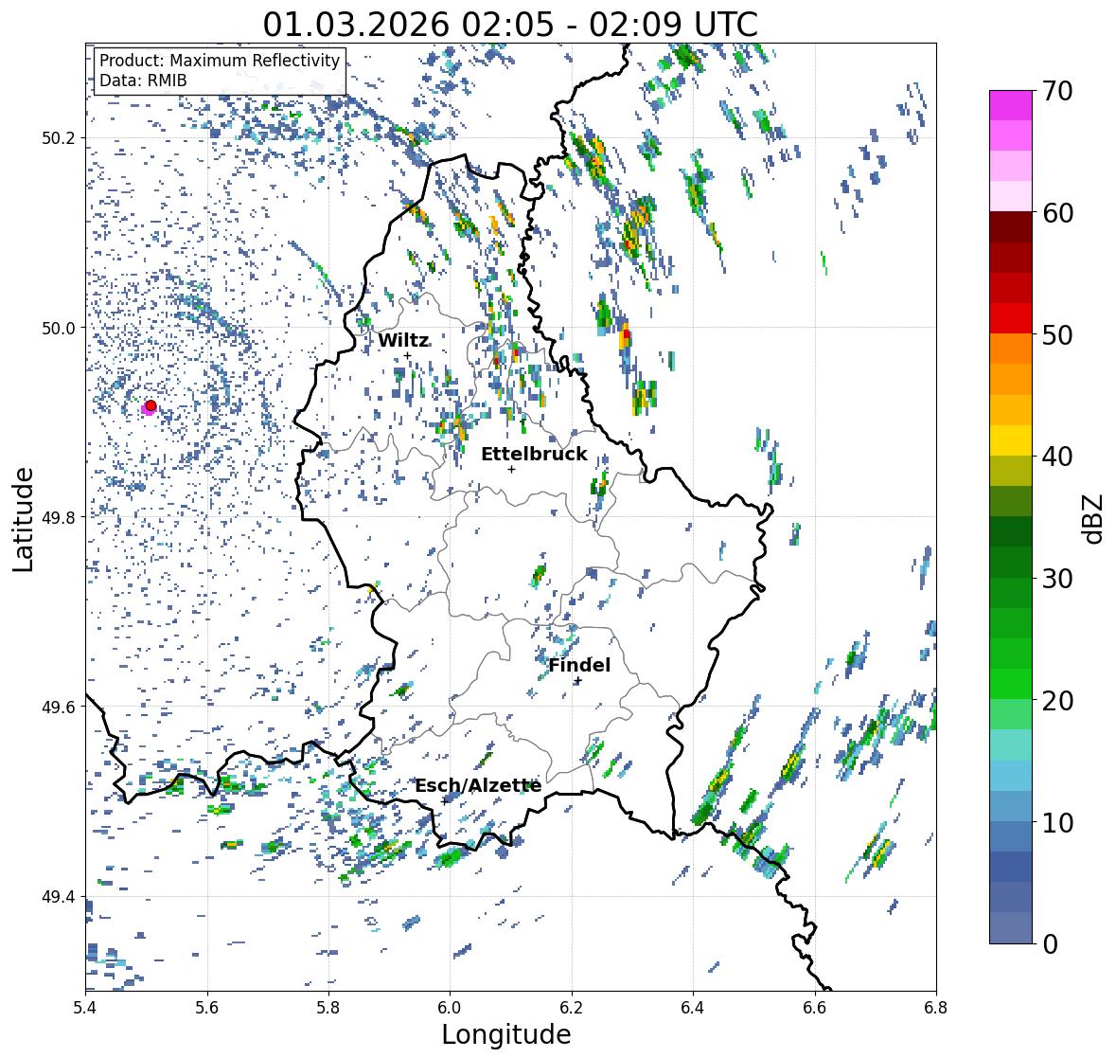
Task: Click the title '01.03.2026 02:05 - 02:09 UTC'
Action: pos(510,25)
